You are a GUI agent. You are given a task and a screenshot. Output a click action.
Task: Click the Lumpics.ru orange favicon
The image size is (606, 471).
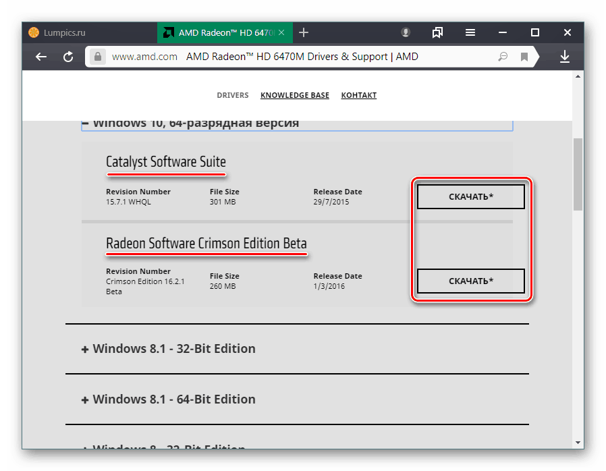pos(34,32)
